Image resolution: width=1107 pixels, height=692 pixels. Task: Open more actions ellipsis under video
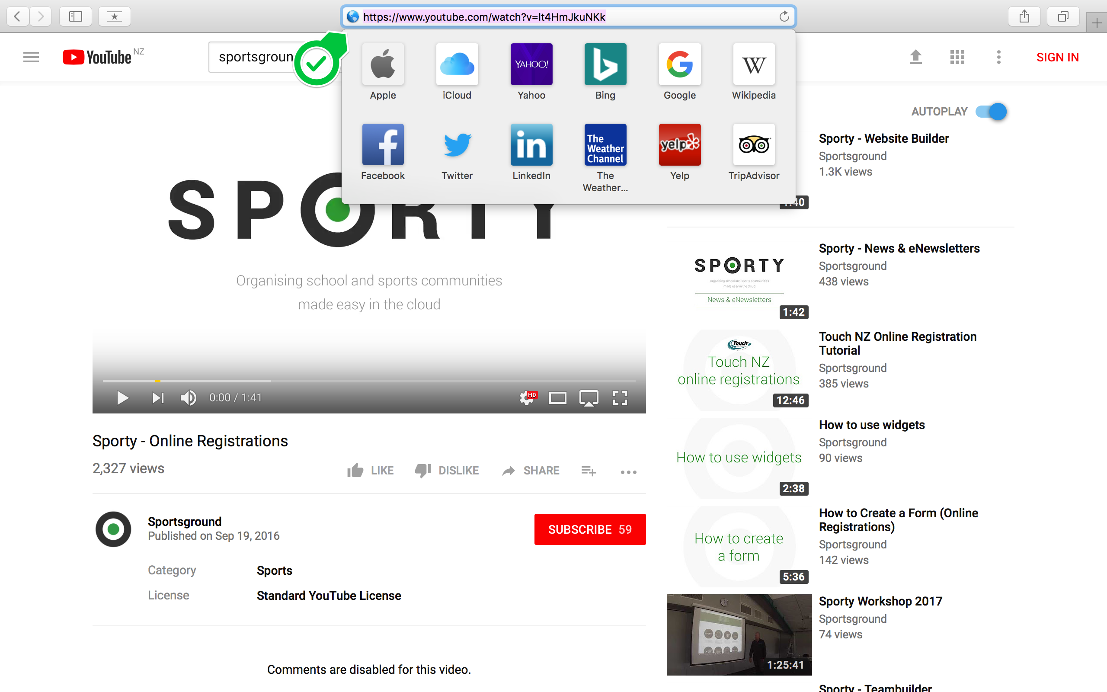[x=628, y=472]
